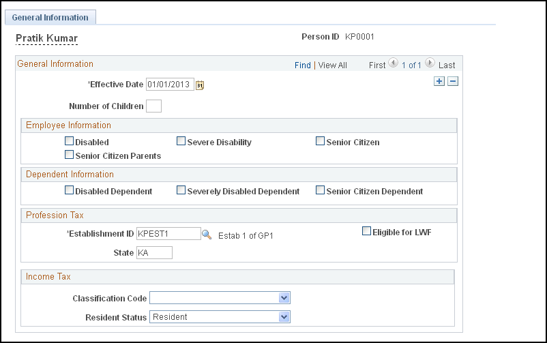
Task: Toggle Senior Citizen Parents checkbox
Action: pos(69,155)
